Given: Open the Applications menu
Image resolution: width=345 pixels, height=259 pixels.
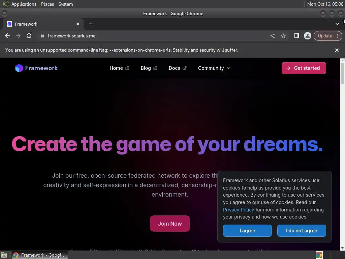Looking at the screenshot, I should click(24, 4).
